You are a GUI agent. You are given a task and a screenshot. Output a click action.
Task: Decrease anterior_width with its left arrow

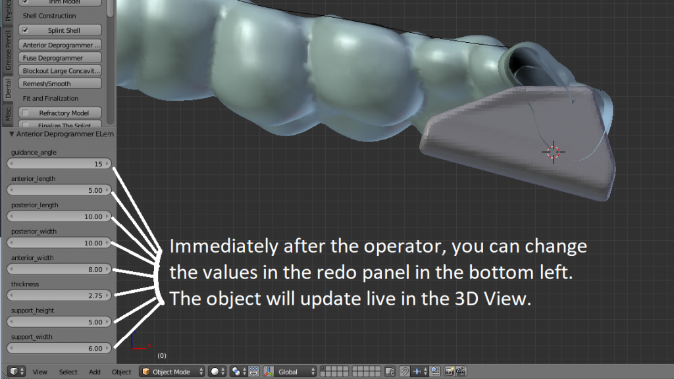click(12, 269)
